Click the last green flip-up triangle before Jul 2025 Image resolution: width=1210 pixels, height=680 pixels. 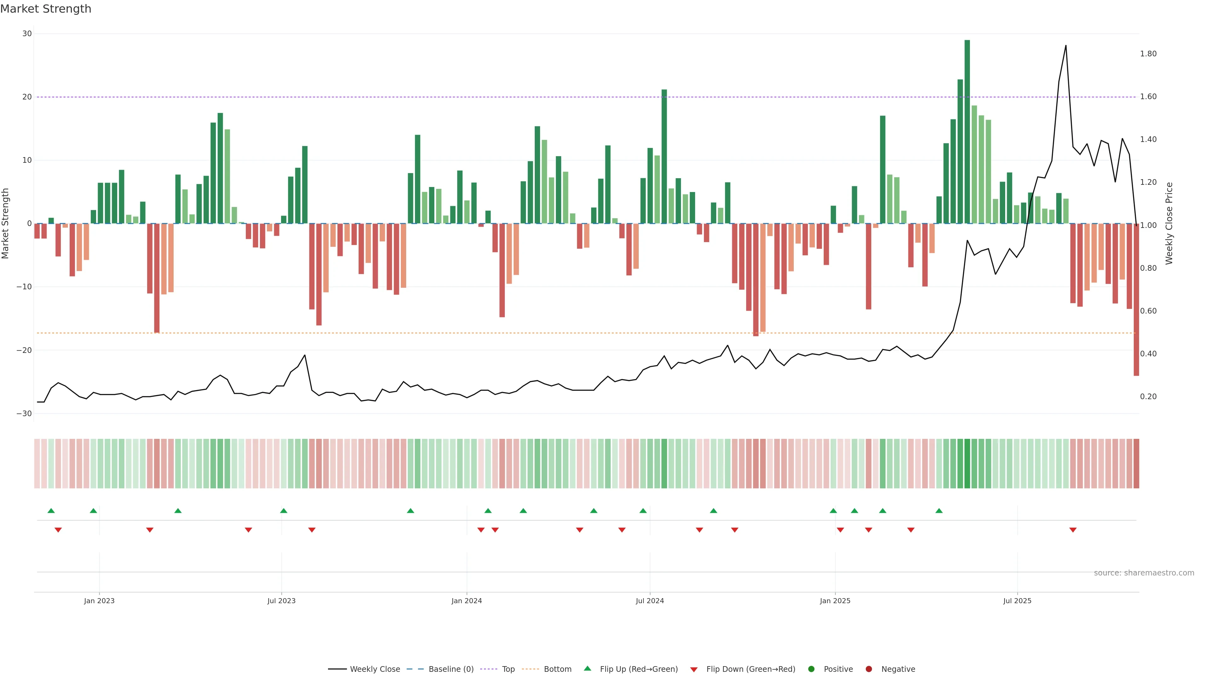(x=939, y=511)
